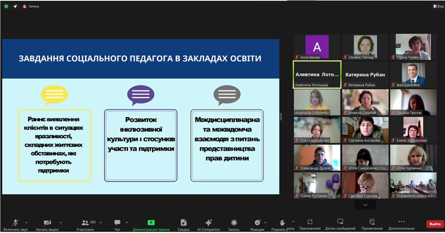Open the Сводка summary icon
The width and height of the screenshot is (445, 233).
(183, 224)
